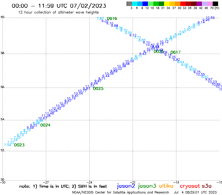Screen dimensions: 222x195
Task: Select the s3a satellite label
Action: [x=206, y=186]
